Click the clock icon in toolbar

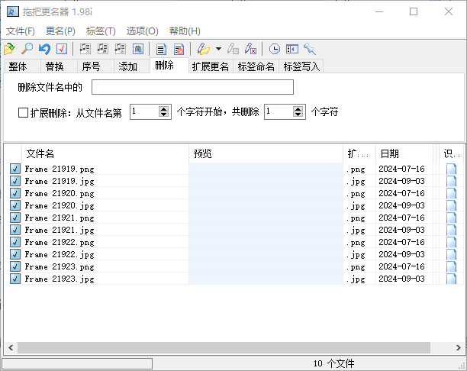tap(275, 49)
